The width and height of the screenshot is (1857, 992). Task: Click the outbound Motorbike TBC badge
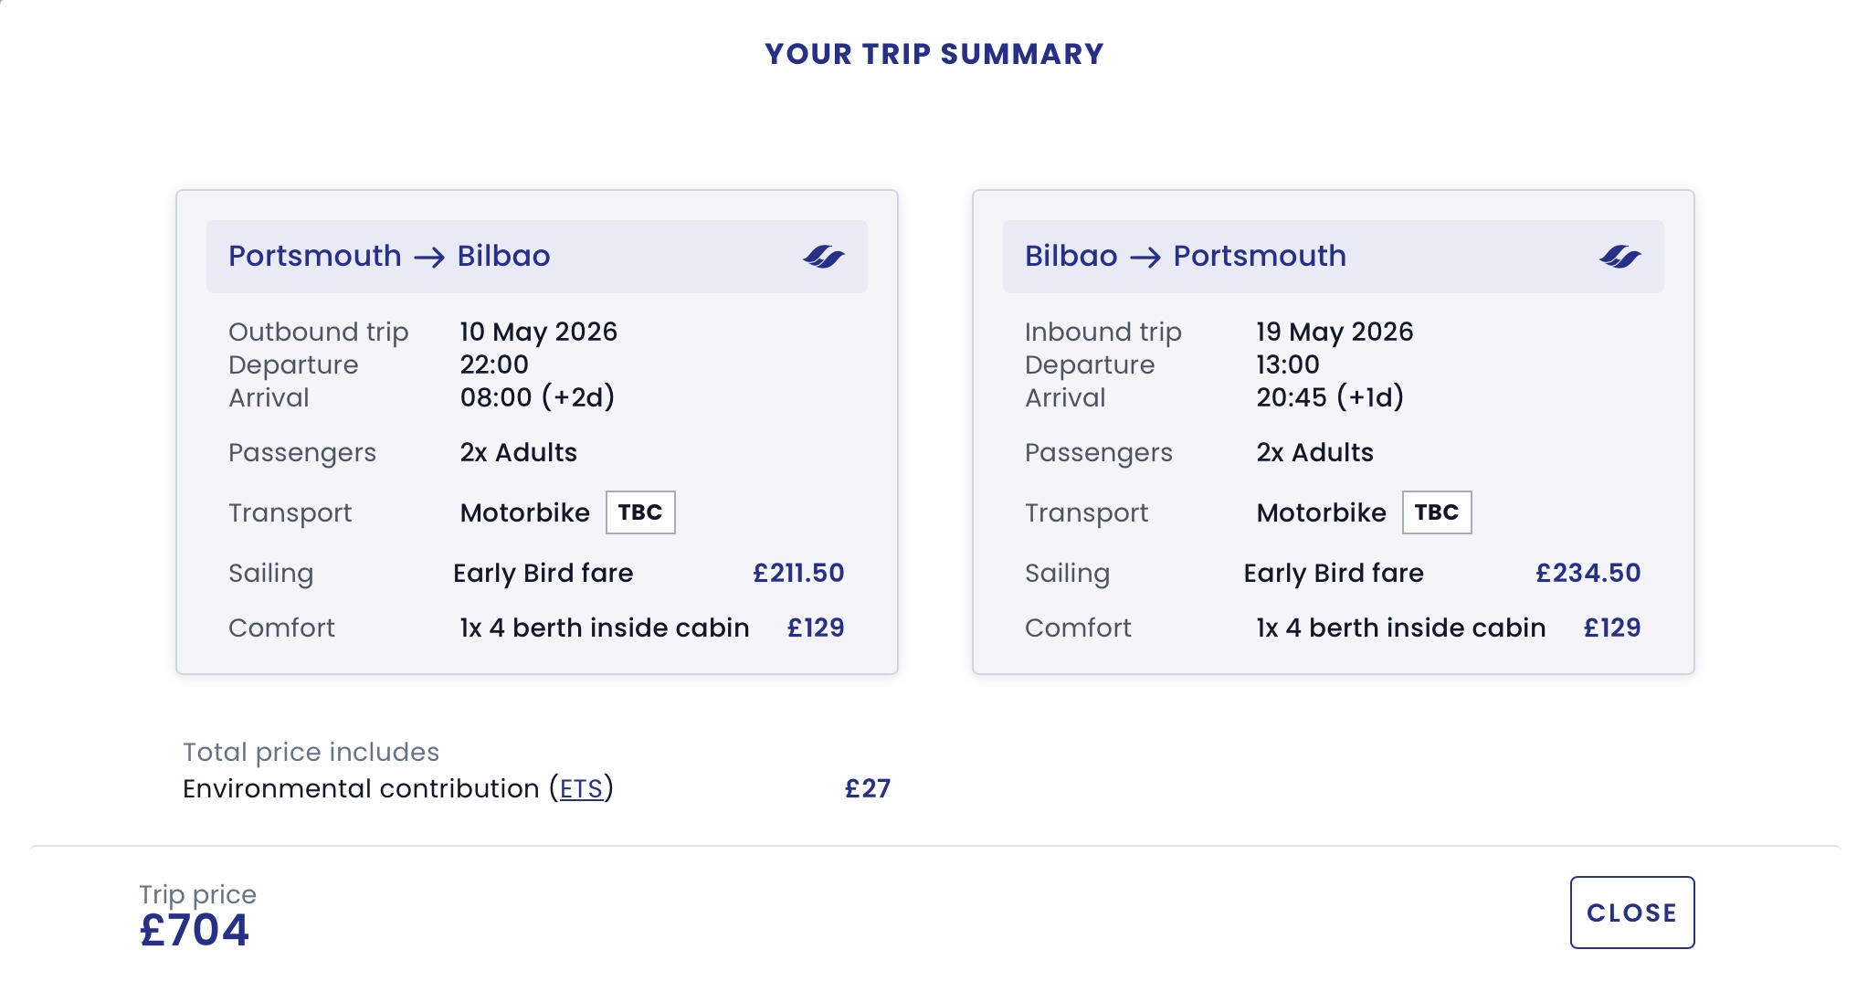(640, 512)
